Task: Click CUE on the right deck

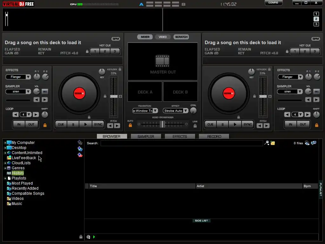Action: pyautogui.click(x=210, y=125)
